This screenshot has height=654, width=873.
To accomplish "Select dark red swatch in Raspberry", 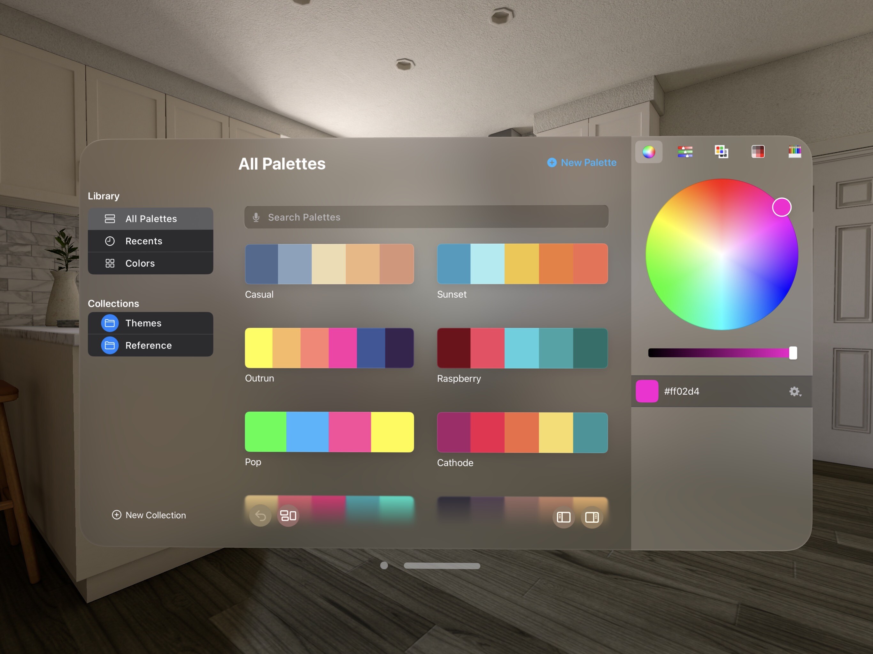I will (454, 348).
